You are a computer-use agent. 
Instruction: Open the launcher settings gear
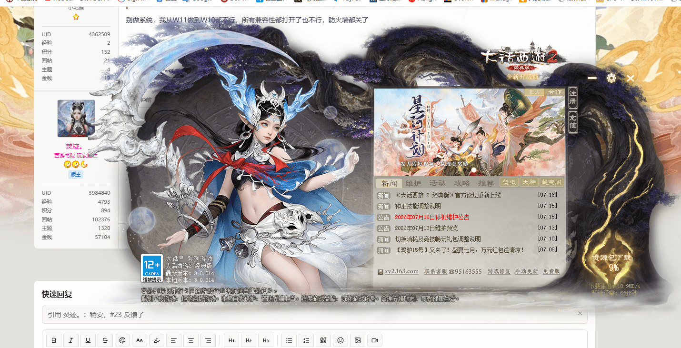coord(611,78)
